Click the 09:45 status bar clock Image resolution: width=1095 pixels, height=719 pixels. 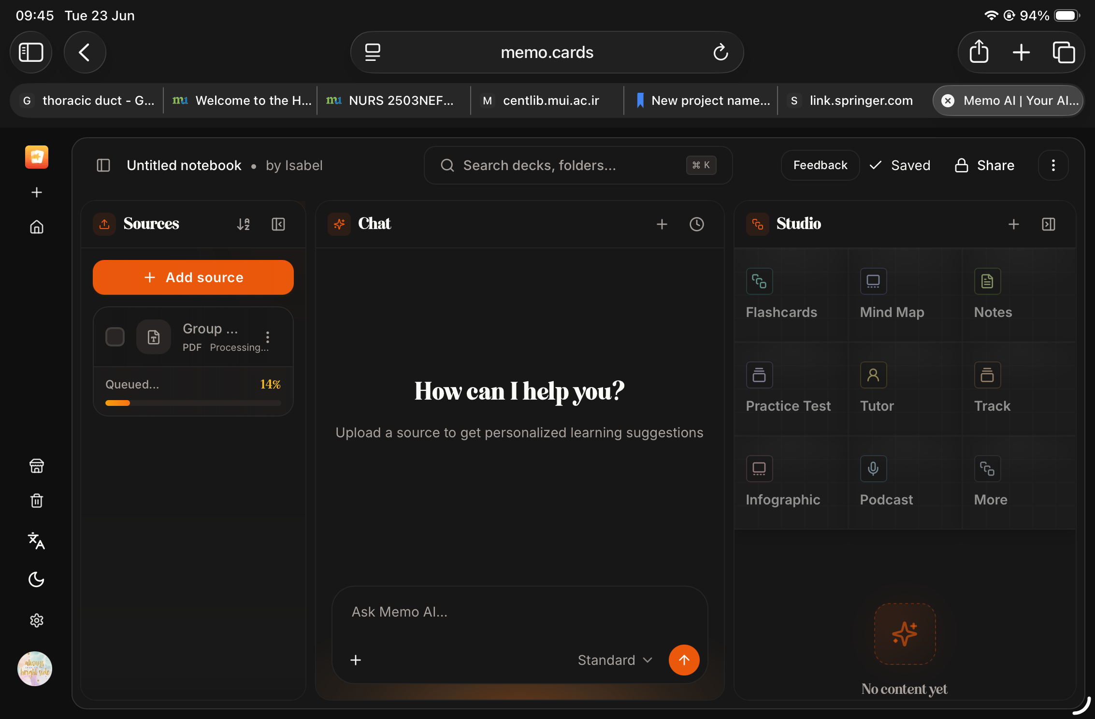35,15
